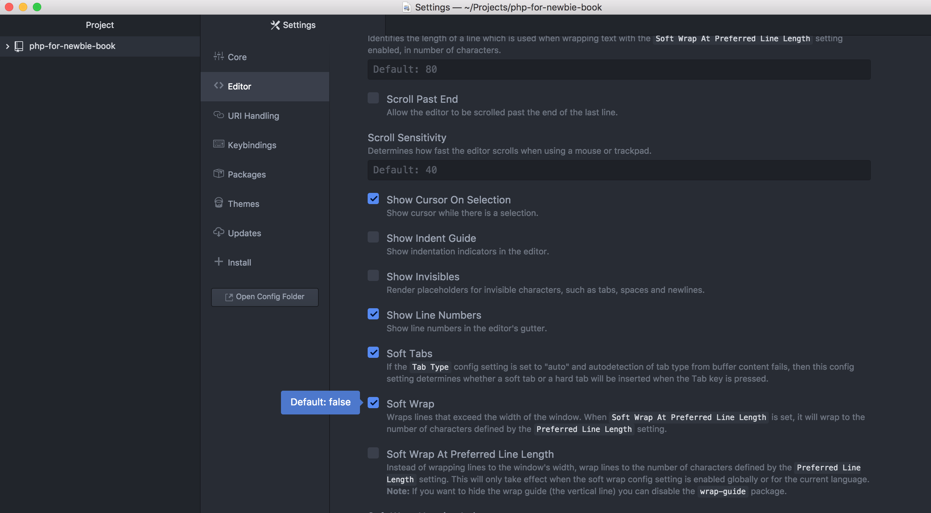Disable the Soft Wrap checkbox

point(373,403)
